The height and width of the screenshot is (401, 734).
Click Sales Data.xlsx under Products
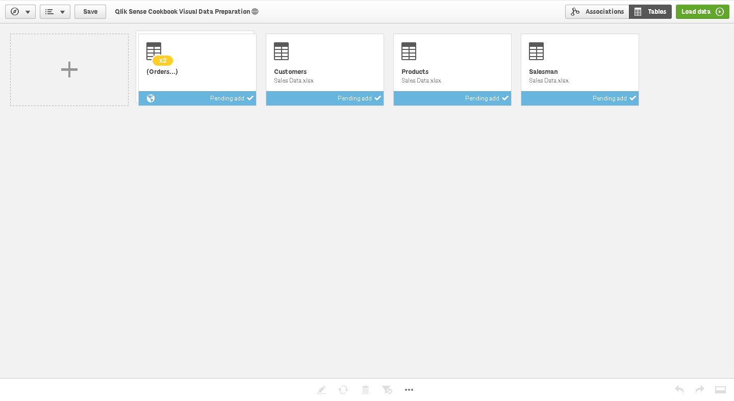(x=421, y=81)
